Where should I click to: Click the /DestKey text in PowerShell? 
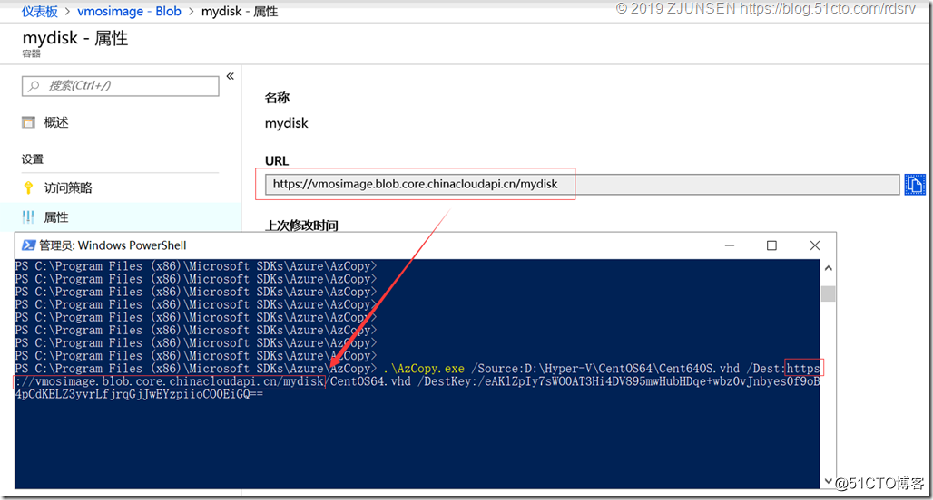(x=447, y=381)
